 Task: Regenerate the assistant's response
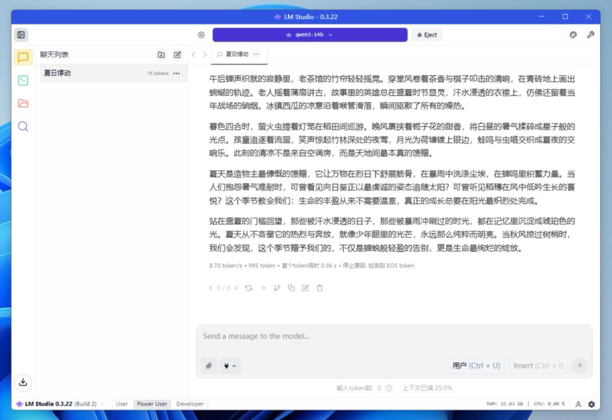coord(248,288)
